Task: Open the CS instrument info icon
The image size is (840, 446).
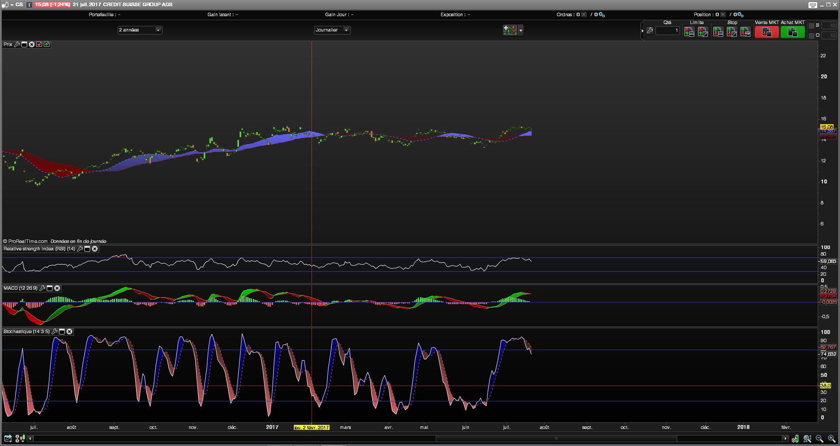Action: tap(29, 4)
